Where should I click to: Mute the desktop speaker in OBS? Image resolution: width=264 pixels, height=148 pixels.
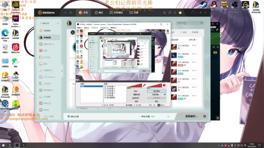pos(164,85)
